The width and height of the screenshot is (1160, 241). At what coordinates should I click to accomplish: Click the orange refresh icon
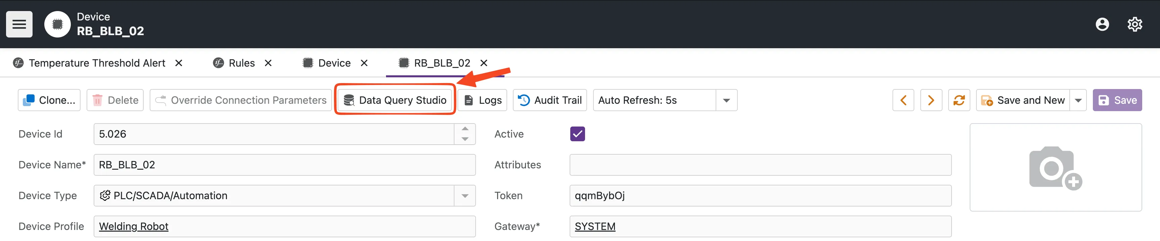click(x=959, y=100)
